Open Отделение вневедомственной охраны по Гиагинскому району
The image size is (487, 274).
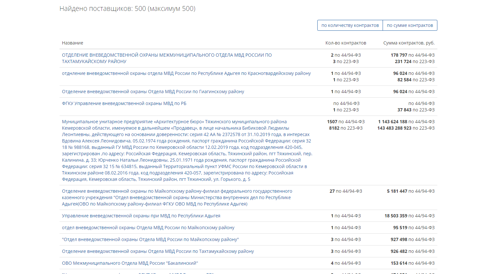click(153, 92)
